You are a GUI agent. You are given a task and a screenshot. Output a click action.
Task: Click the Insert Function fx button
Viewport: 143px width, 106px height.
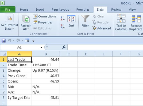[64, 47]
